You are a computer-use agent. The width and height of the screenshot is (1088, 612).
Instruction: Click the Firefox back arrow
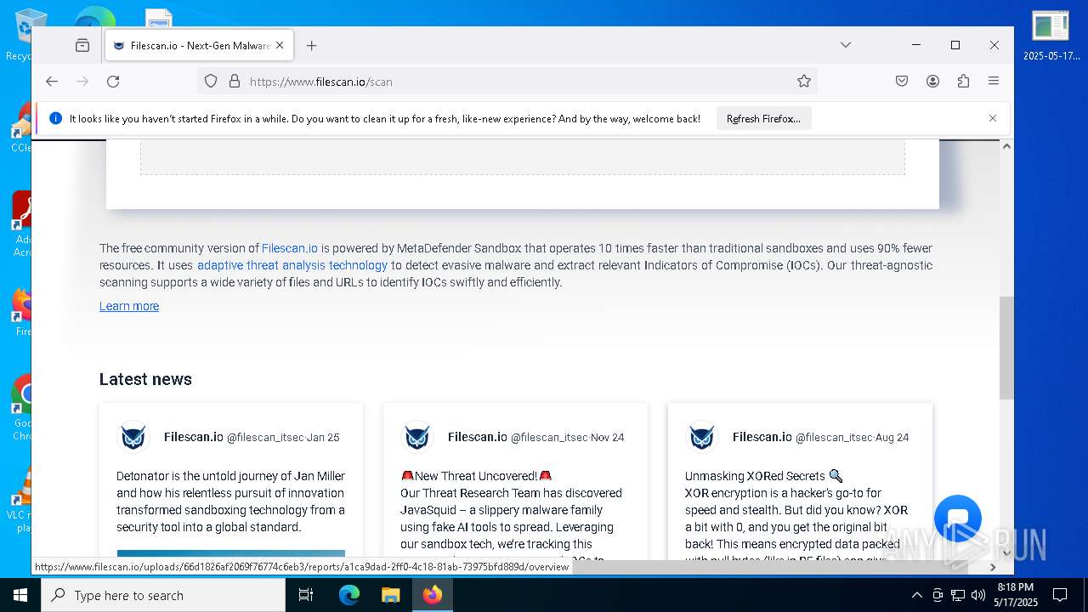[x=52, y=82]
